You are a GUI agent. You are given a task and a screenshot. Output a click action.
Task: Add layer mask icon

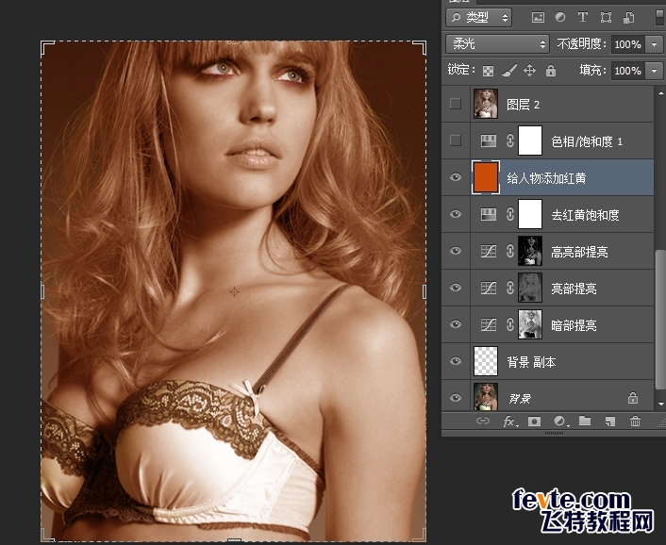point(534,421)
